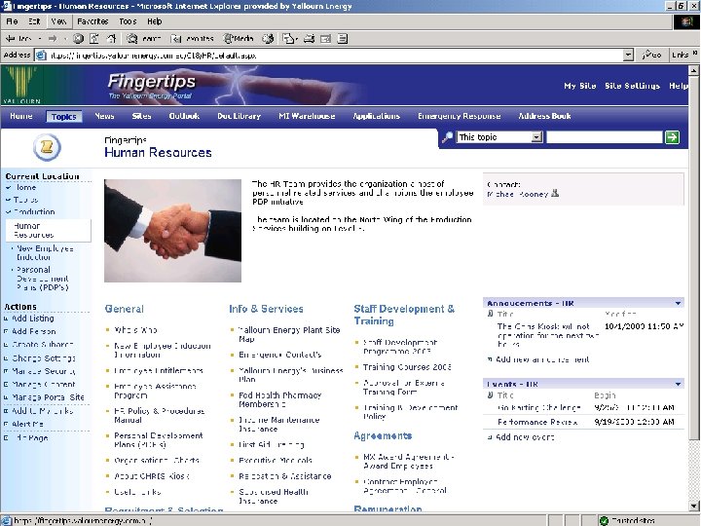Click the attachment icon in Announcements header row
Screen dimensions: 701x526
(490, 314)
